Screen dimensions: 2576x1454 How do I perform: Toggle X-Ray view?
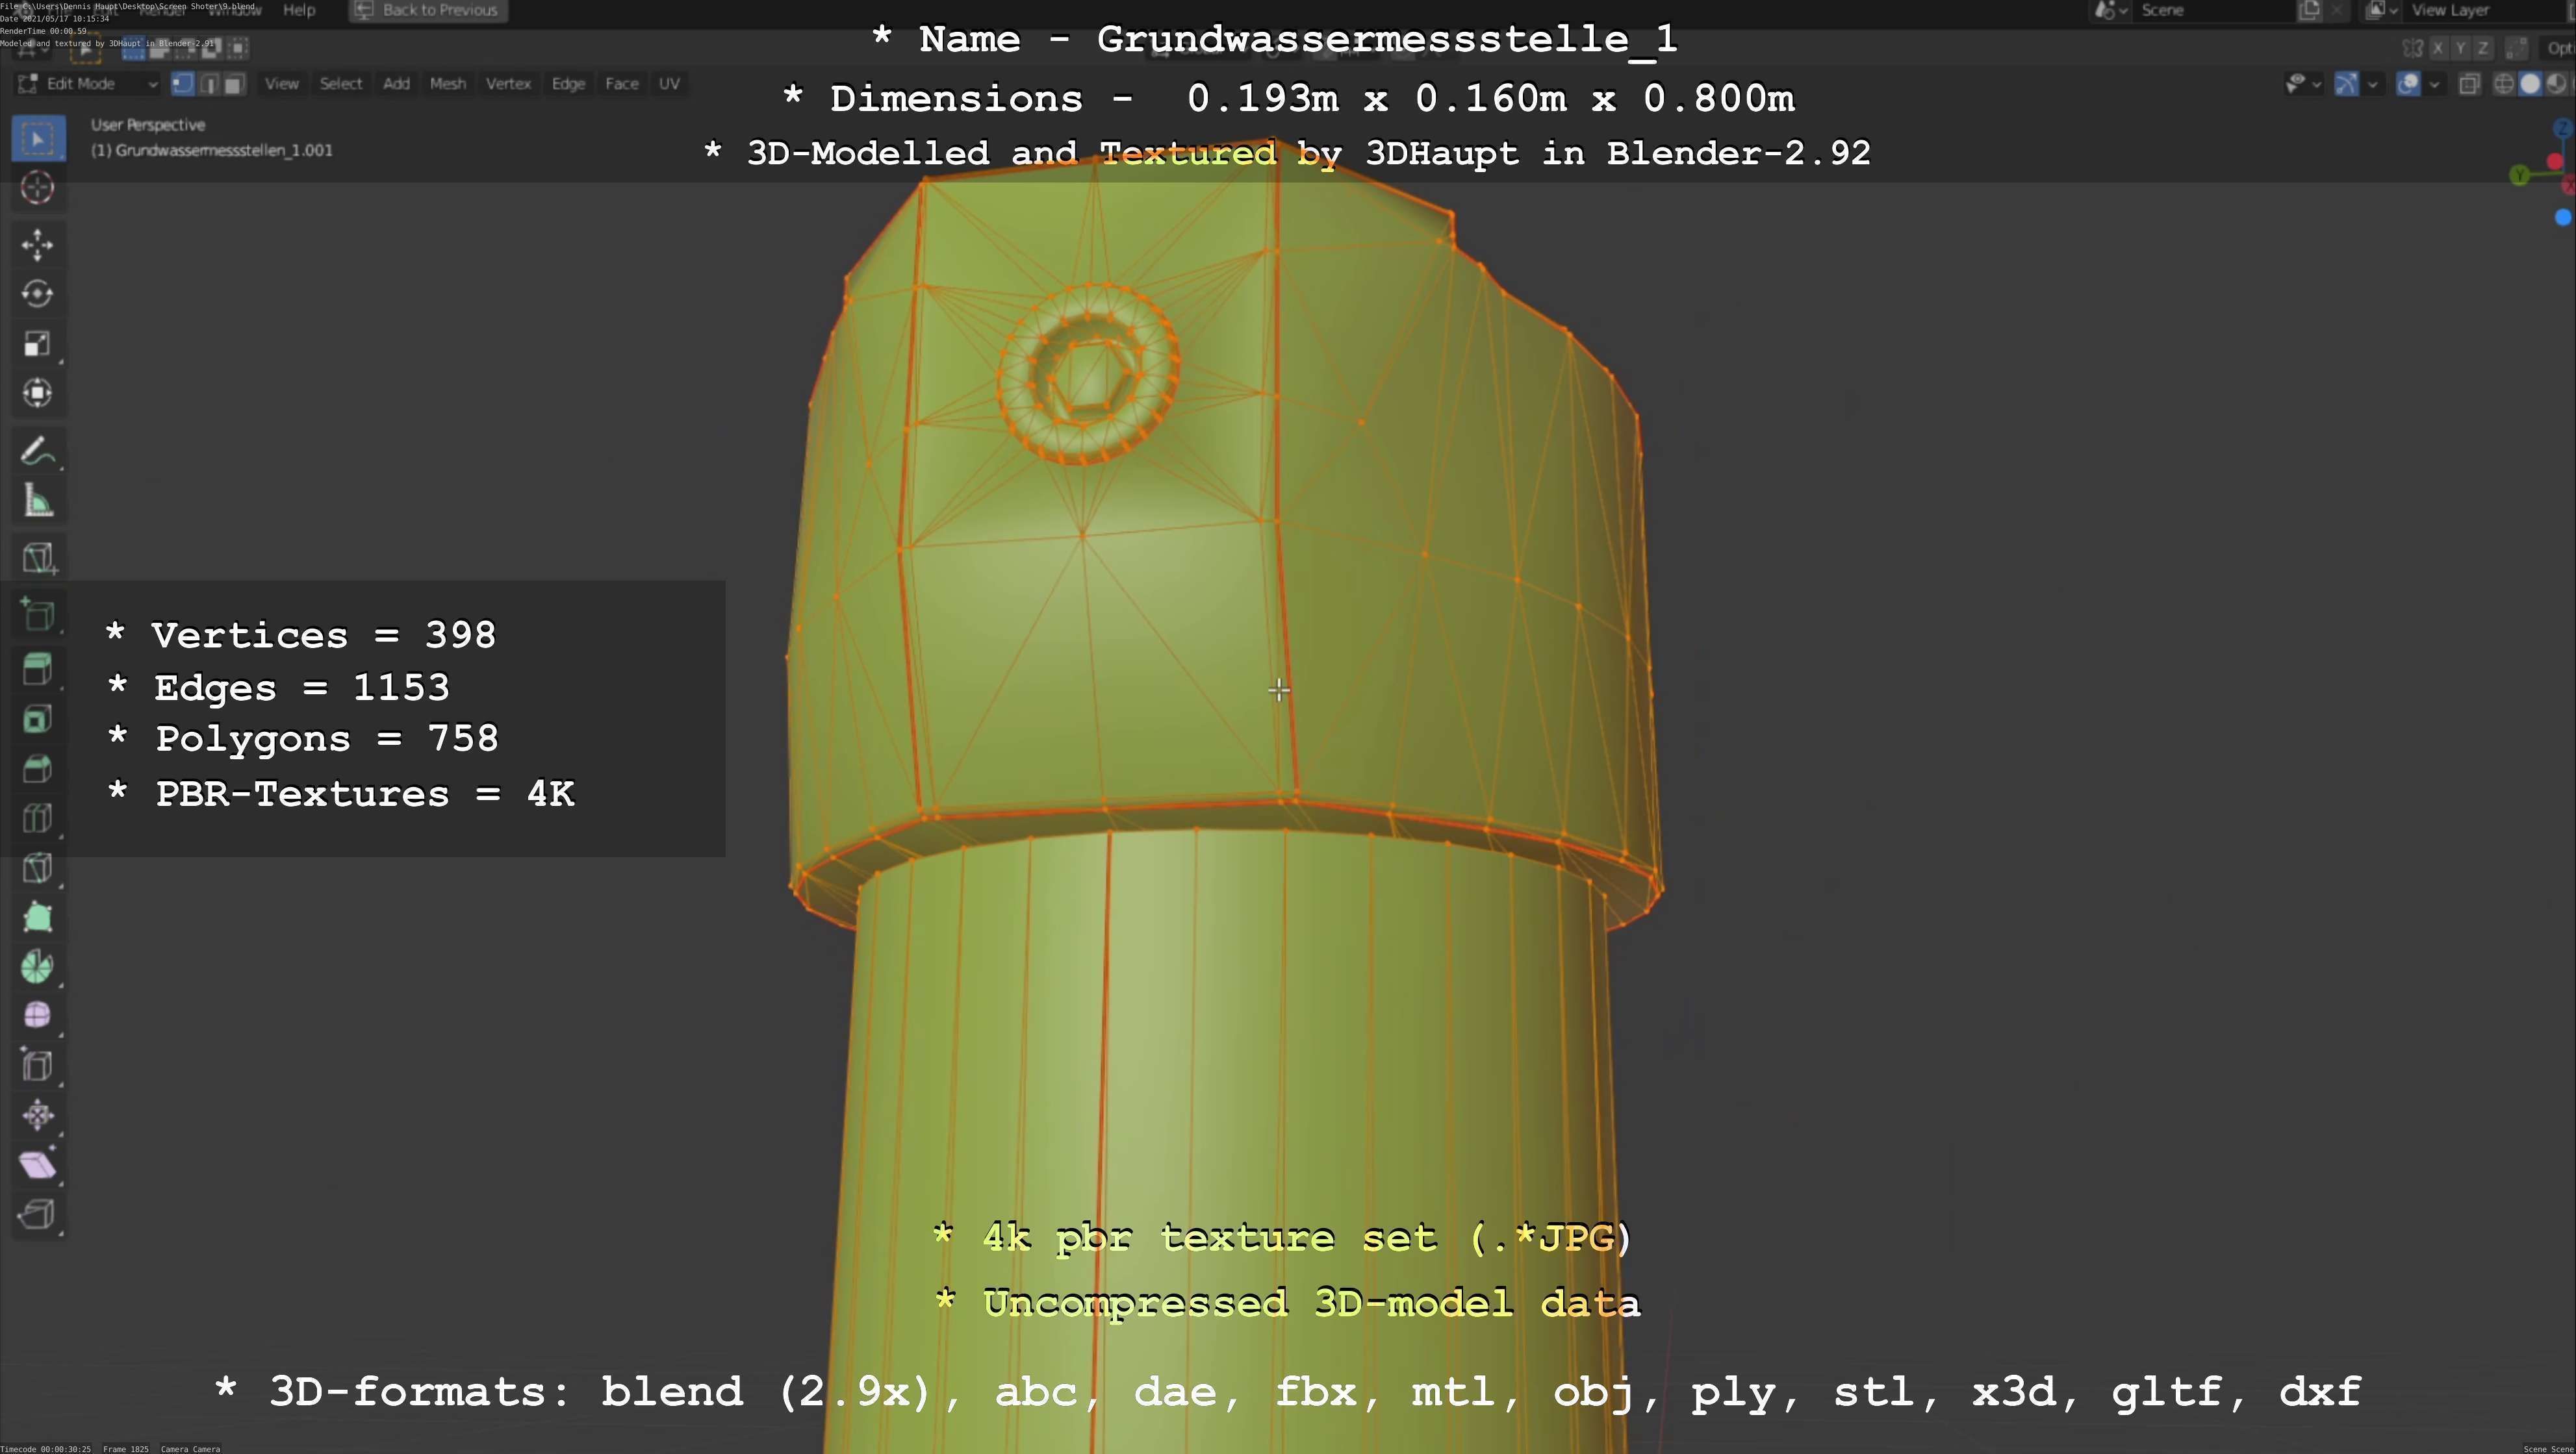point(2469,84)
